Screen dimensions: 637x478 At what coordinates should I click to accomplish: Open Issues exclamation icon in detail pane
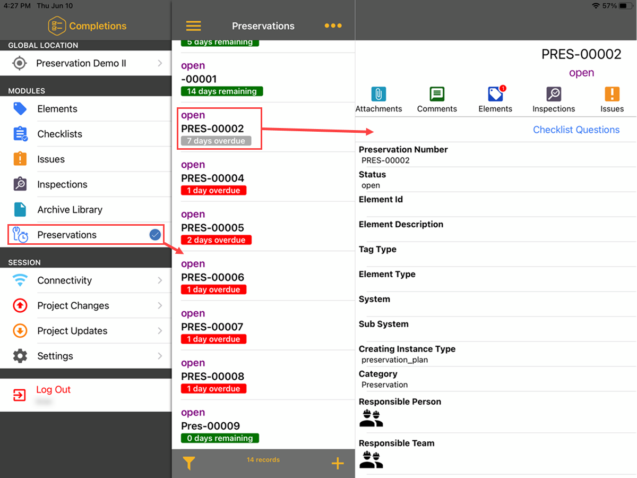[612, 94]
